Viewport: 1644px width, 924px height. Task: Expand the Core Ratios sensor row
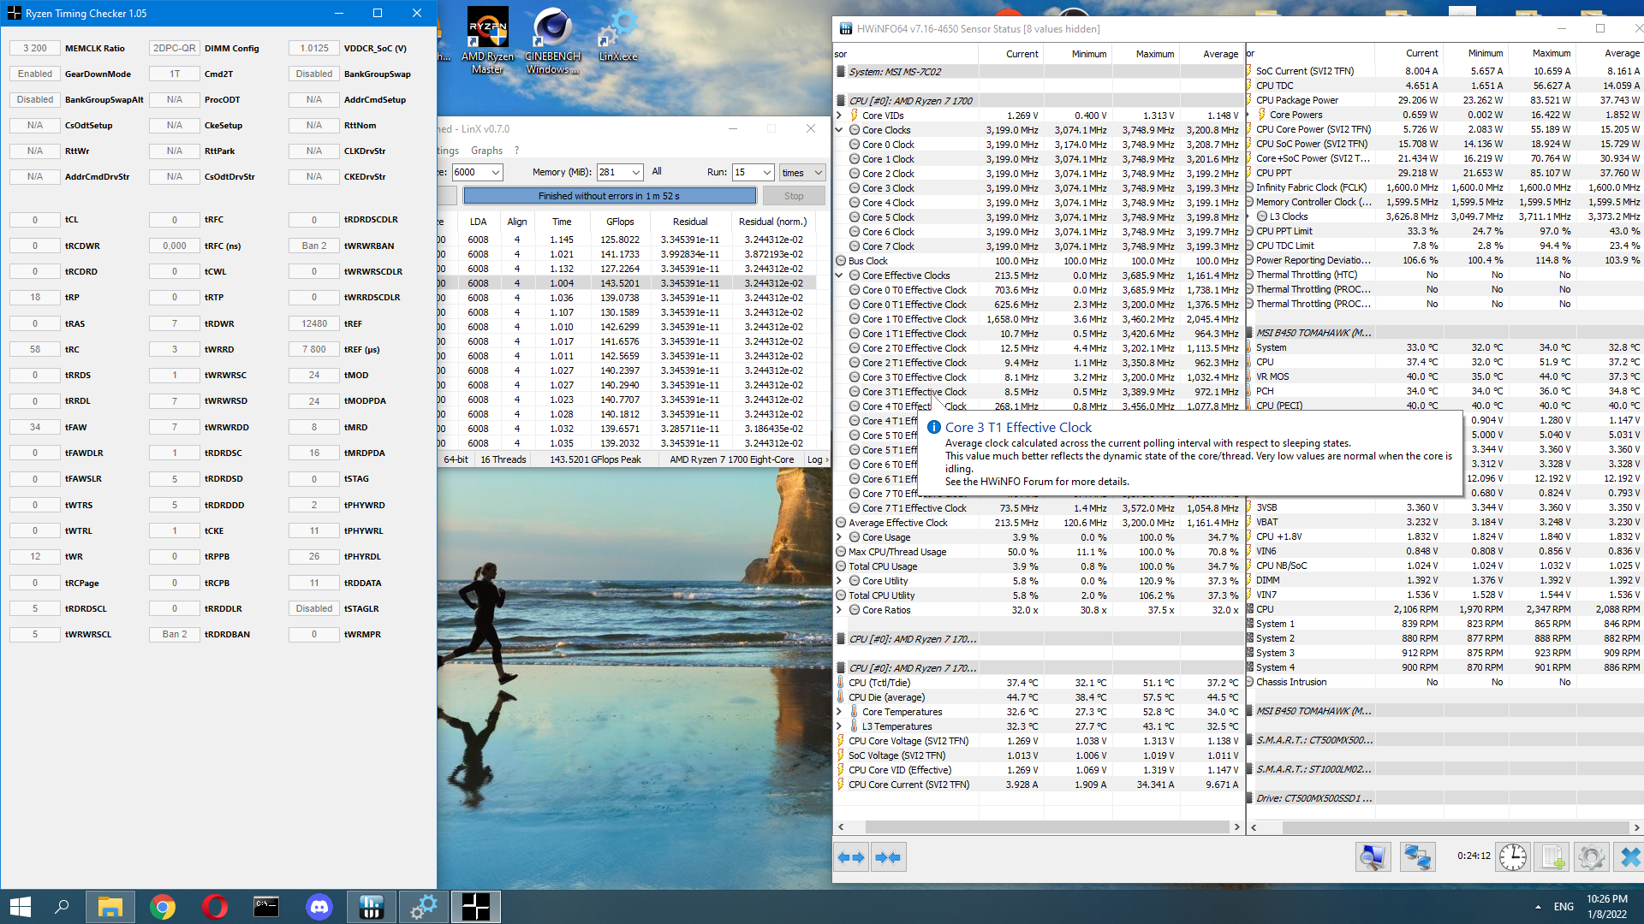(840, 610)
